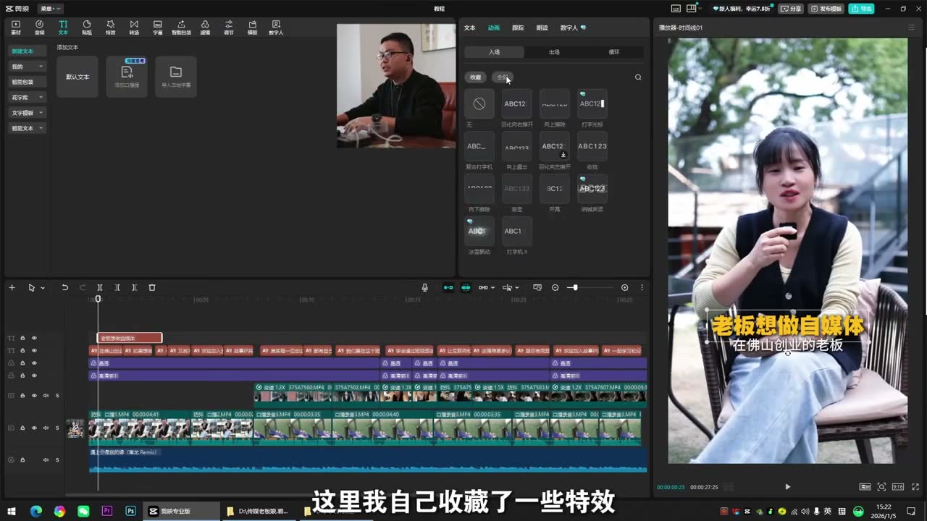Image resolution: width=927 pixels, height=521 pixels.
Task: Lock the 老板想做自媒体 text track
Action: [22, 338]
